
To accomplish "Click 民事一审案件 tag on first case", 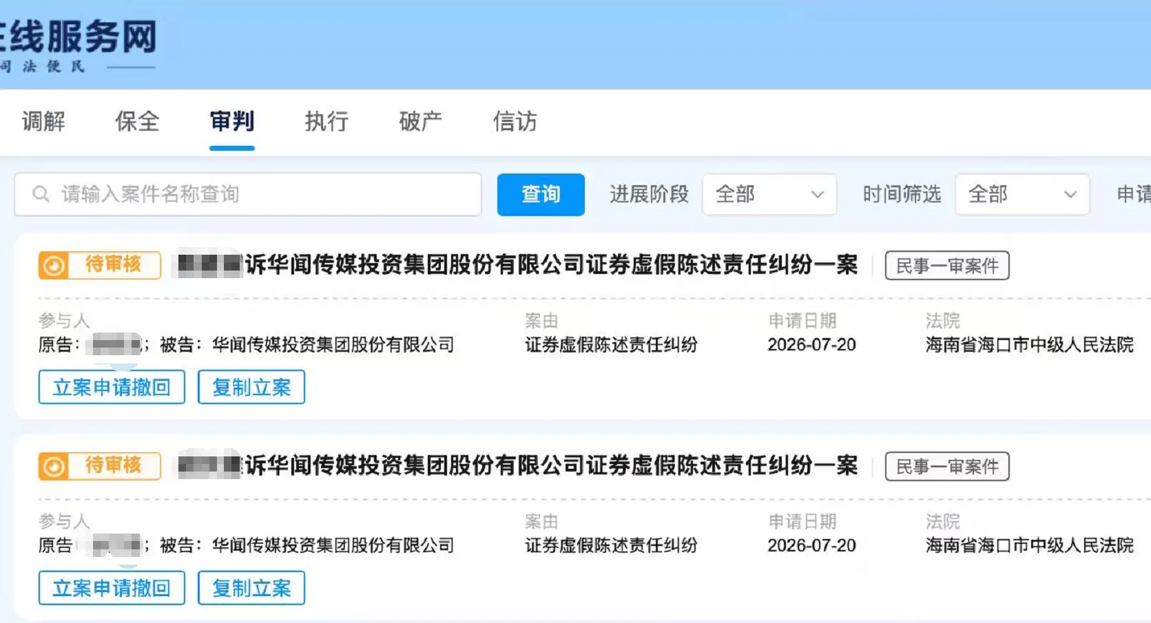I will tap(947, 266).
